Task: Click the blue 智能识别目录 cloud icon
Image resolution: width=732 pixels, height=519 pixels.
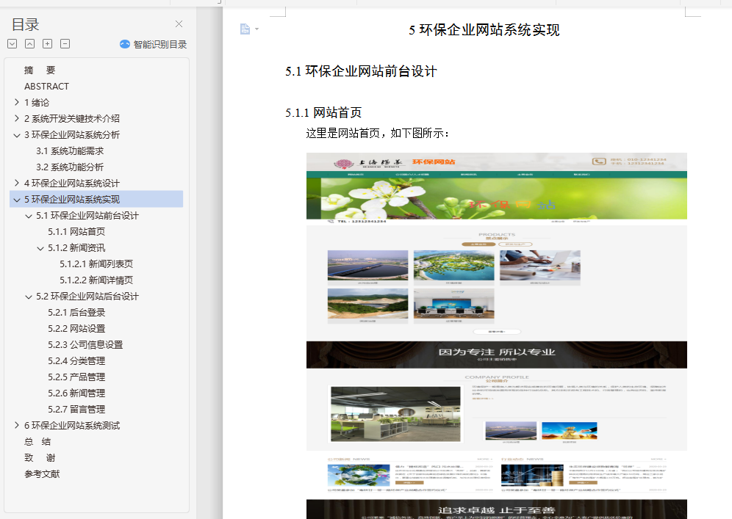Action: (x=125, y=44)
